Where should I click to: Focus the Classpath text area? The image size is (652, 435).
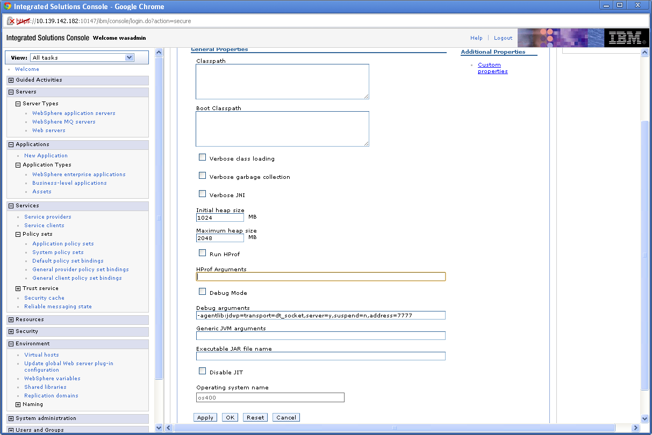pos(282,82)
